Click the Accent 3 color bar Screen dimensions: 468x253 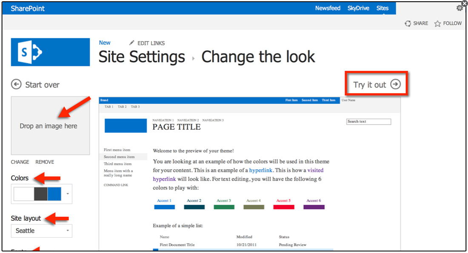[224, 207]
